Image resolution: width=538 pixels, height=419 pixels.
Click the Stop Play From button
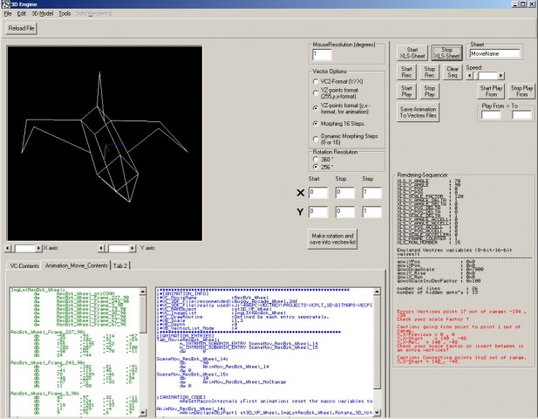[521, 91]
